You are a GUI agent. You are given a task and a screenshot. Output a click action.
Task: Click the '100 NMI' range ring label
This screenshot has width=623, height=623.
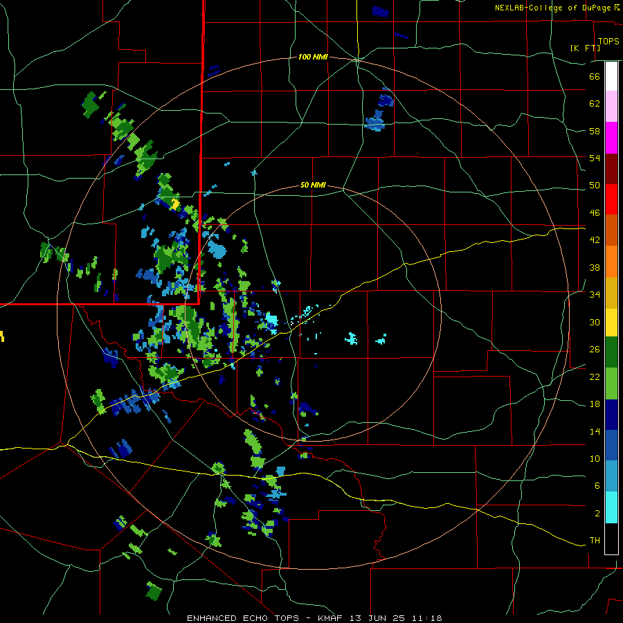click(x=313, y=57)
